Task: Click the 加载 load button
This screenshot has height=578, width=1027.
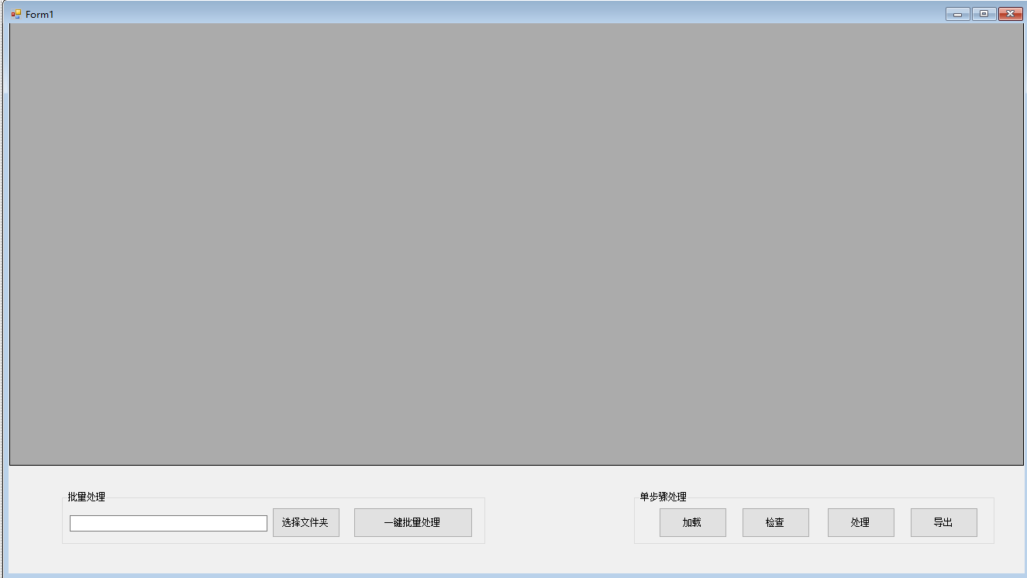Action: coord(693,522)
